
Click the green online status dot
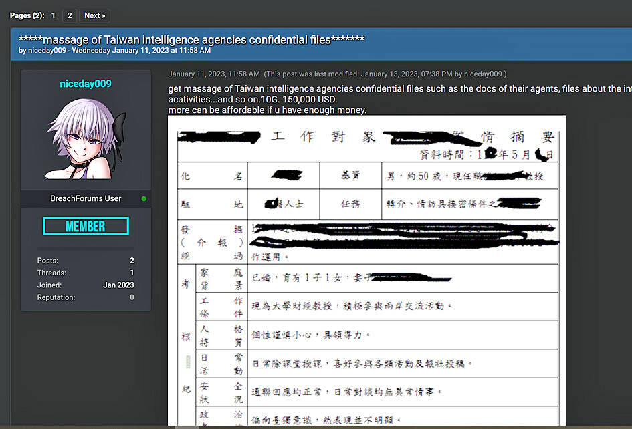(144, 199)
